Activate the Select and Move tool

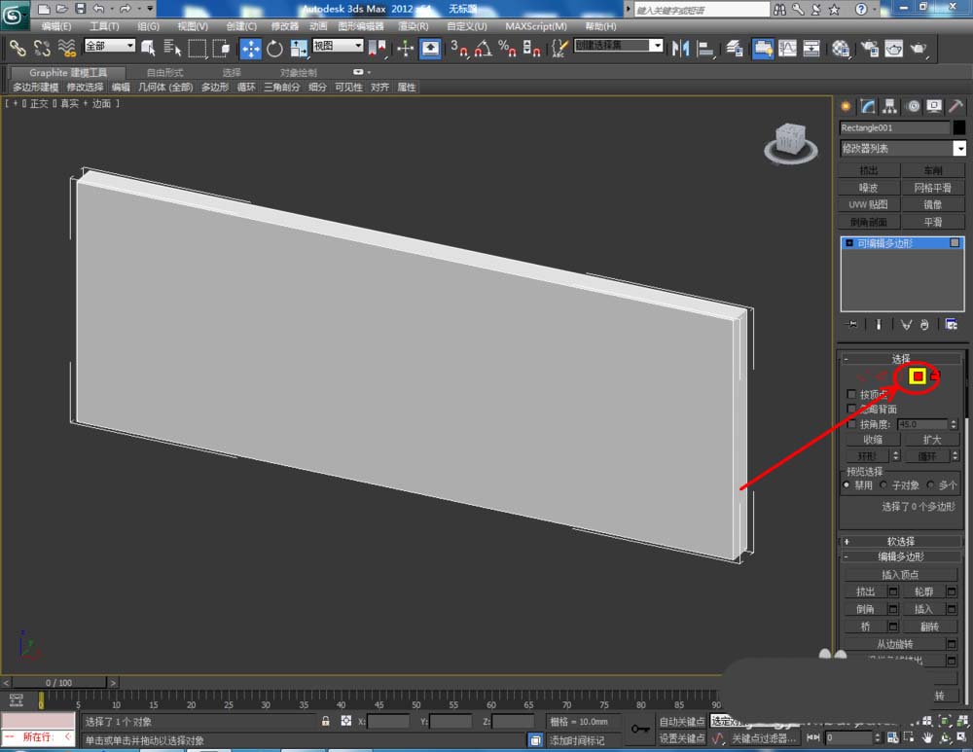[x=250, y=49]
